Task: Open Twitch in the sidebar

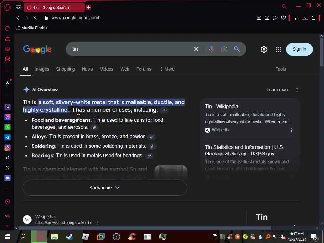Action: [8, 107]
